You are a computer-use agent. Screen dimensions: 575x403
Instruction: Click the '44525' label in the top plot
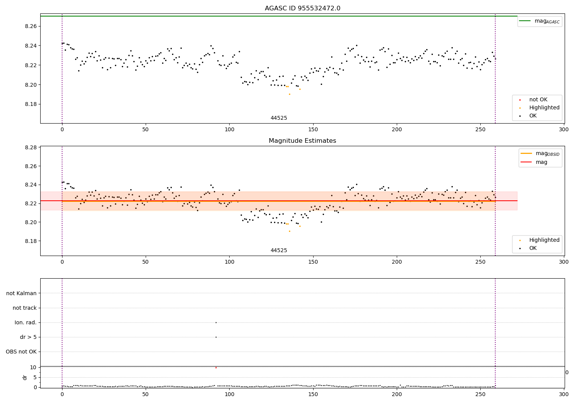(x=279, y=118)
